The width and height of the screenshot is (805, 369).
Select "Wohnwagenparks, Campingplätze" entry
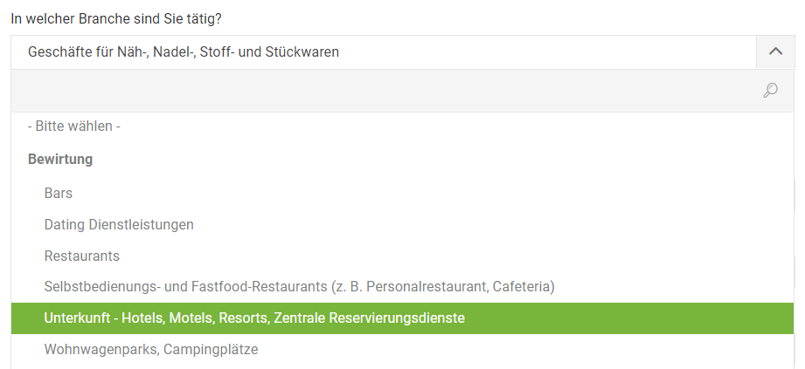[402, 350]
